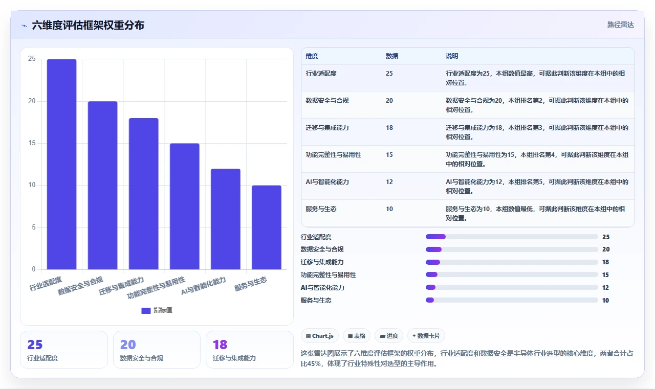This screenshot has height=389, width=655.
Task: Select the 表格 tag chip
Action: [357, 336]
